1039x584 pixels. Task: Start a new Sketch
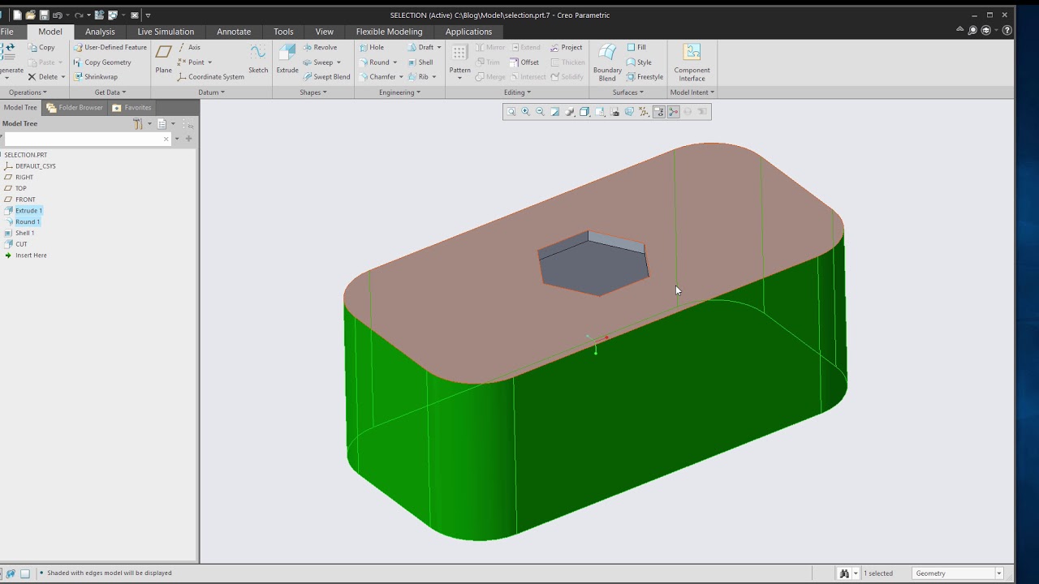[x=258, y=60]
